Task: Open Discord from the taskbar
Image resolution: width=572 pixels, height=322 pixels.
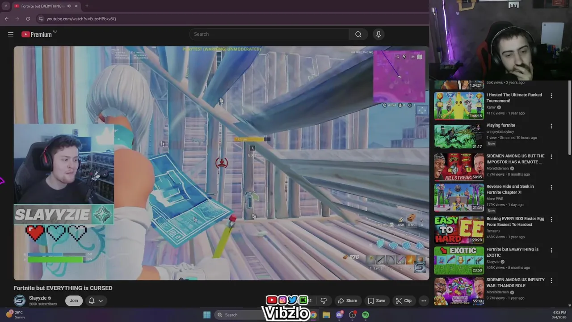Action: coord(339,315)
